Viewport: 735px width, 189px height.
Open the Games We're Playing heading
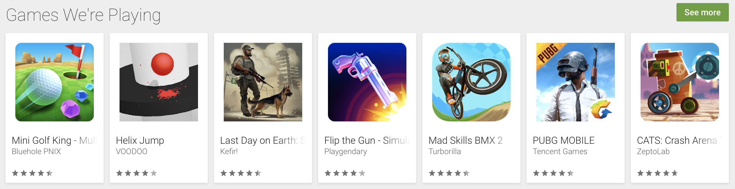[x=83, y=15]
